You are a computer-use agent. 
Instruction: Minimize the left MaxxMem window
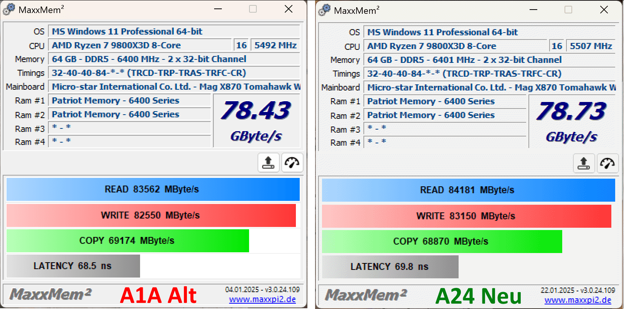pos(218,9)
